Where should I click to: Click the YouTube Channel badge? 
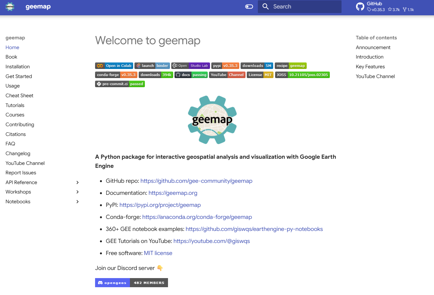pos(227,75)
